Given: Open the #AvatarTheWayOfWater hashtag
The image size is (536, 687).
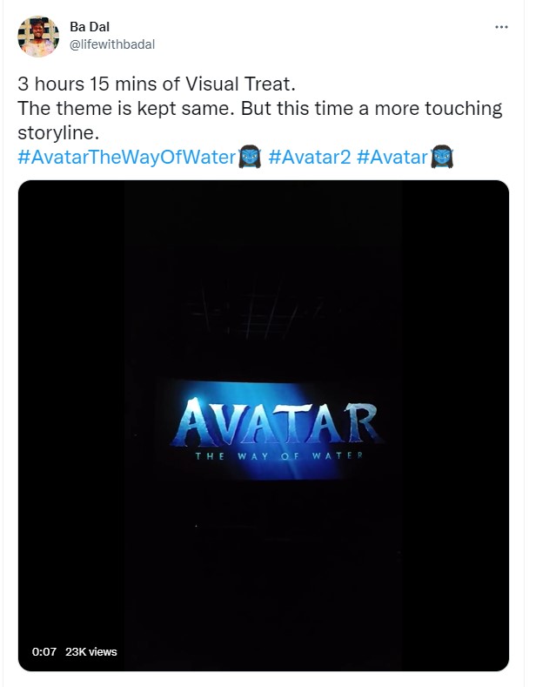Looking at the screenshot, I should coord(127,157).
